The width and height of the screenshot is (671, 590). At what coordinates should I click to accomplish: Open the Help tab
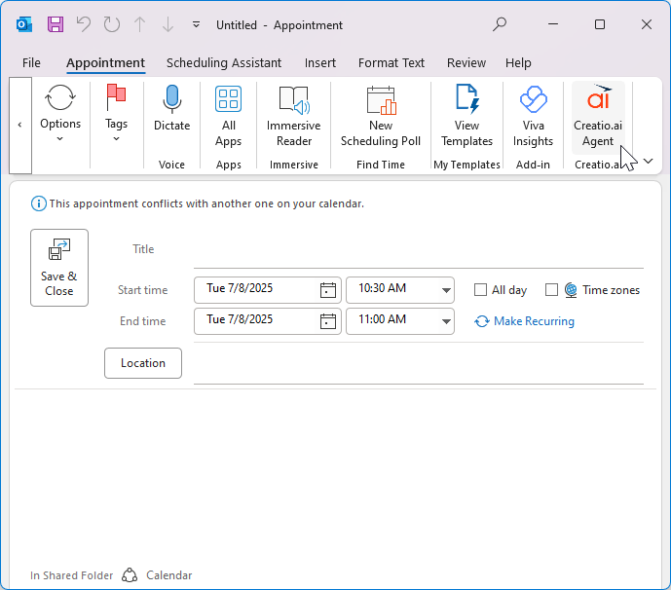point(518,63)
